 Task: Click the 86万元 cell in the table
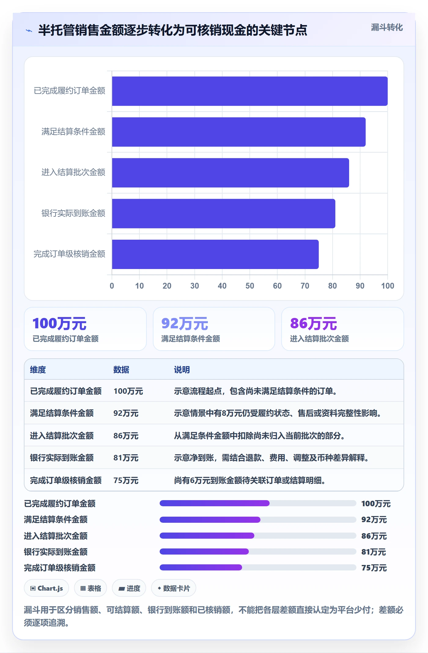tap(126, 436)
